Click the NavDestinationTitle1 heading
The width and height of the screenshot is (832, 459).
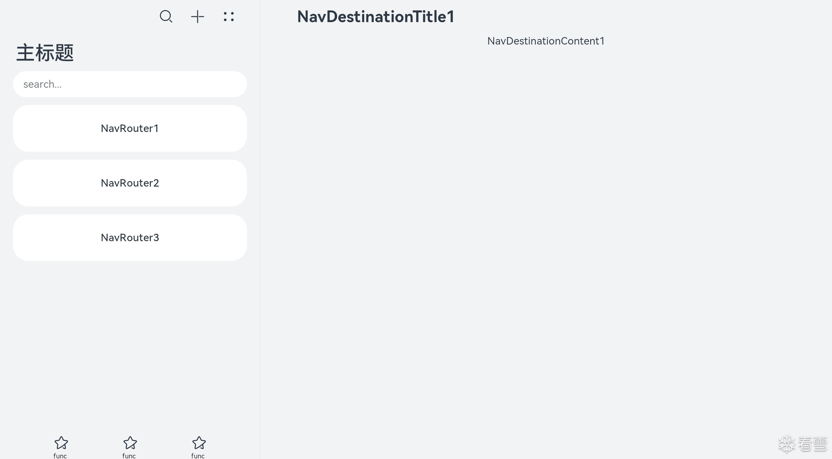pyautogui.click(x=376, y=17)
